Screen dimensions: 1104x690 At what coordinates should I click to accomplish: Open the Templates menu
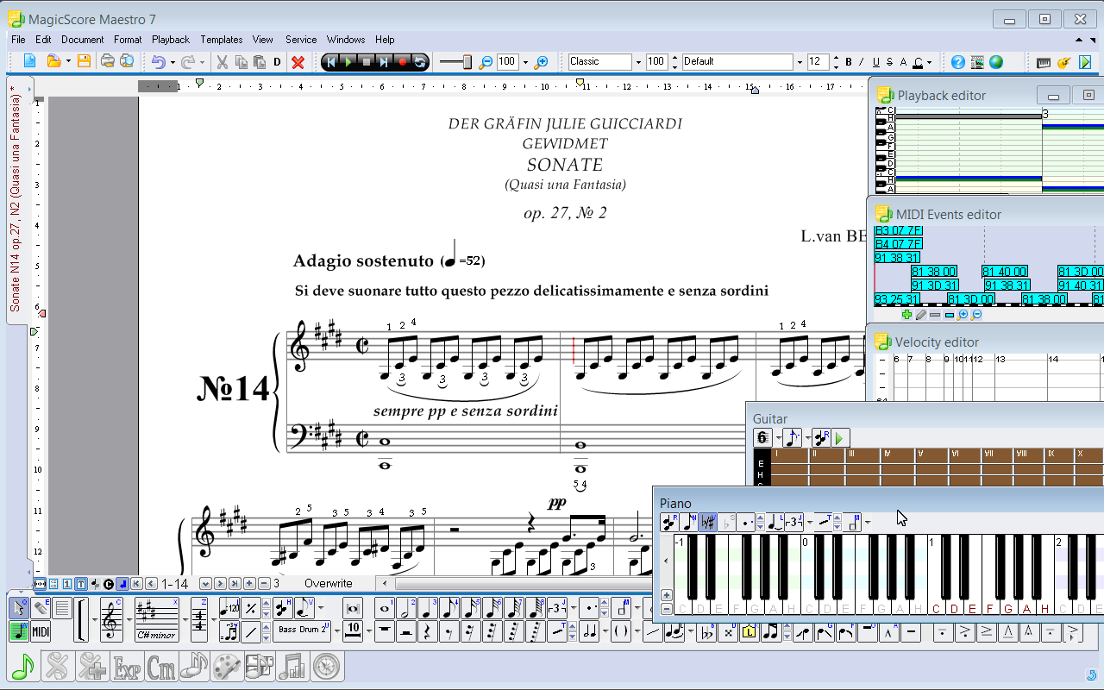[222, 40]
